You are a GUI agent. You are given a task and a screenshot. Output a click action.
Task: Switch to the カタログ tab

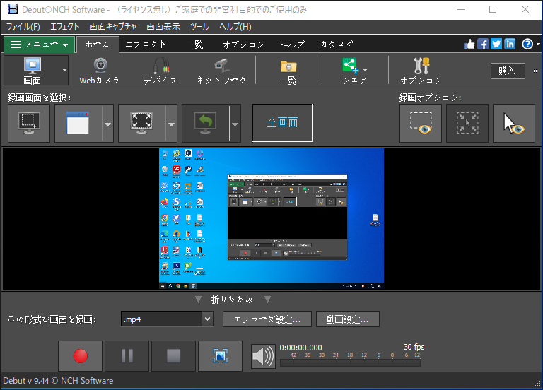coord(337,45)
